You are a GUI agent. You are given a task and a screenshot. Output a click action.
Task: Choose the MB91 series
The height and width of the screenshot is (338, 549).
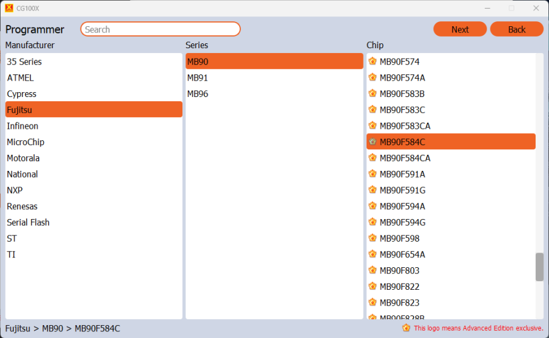198,77
